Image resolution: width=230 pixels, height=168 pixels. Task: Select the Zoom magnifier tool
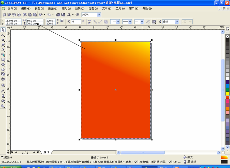click(3, 45)
